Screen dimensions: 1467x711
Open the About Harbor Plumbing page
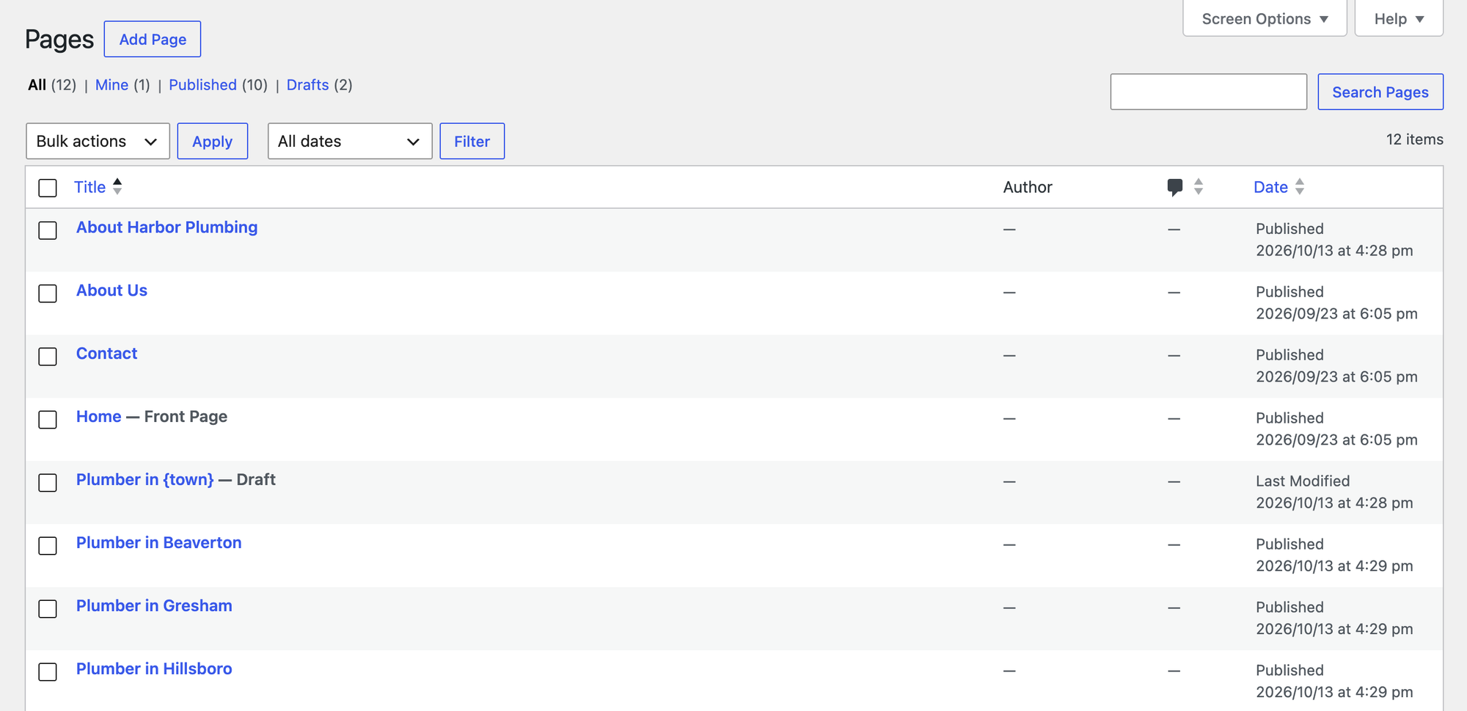[x=167, y=227]
